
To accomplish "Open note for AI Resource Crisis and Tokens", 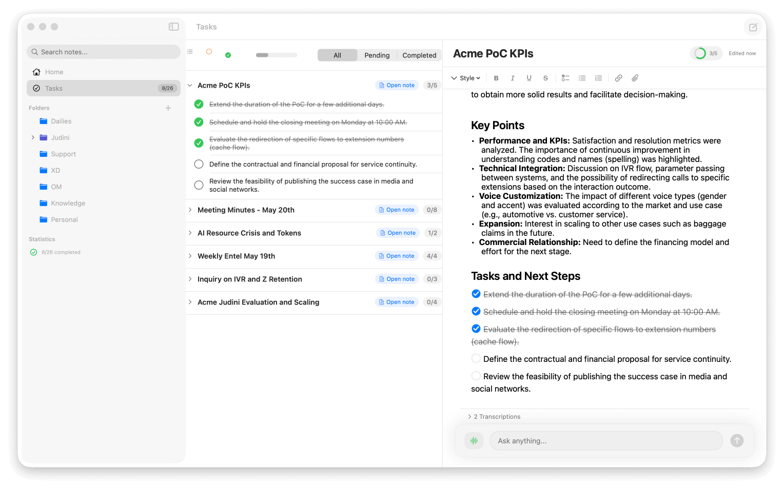I will point(398,233).
